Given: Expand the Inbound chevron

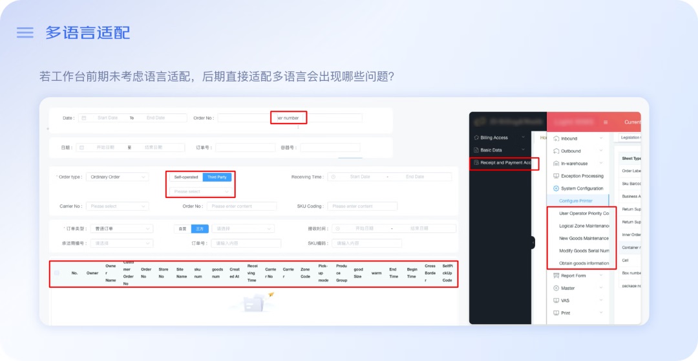Looking at the screenshot, I should 602,138.
